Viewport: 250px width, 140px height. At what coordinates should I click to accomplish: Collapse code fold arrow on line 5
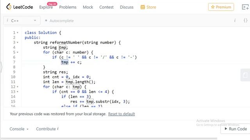18,52
